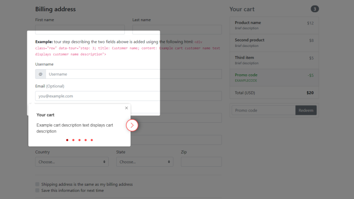This screenshot has height=199, width=354.
Task: Click the Total (USD) label
Action: (245, 93)
